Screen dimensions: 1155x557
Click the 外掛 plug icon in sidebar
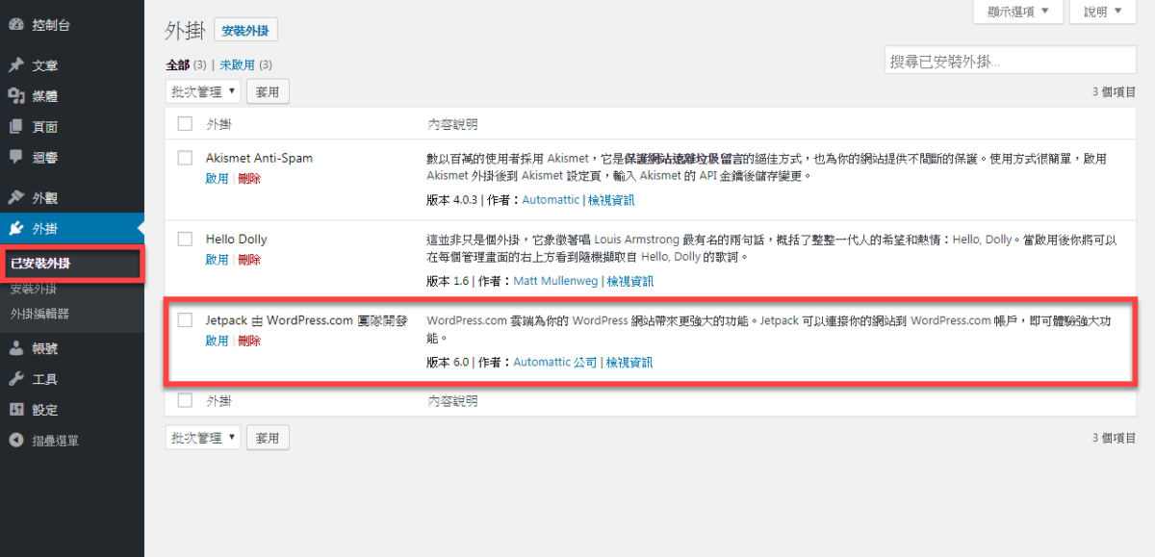click(15, 229)
